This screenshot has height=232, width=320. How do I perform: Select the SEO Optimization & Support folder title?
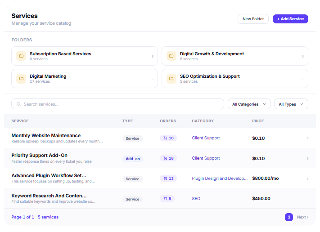click(x=210, y=76)
